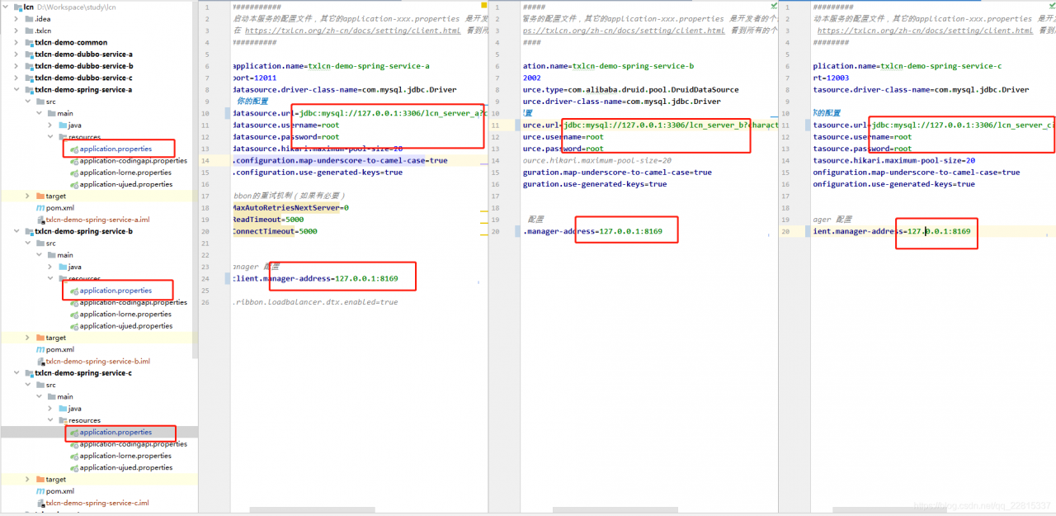Select the txlcn-demo-spring-service-b.iml file
This screenshot has width=1056, height=516.
(97, 361)
